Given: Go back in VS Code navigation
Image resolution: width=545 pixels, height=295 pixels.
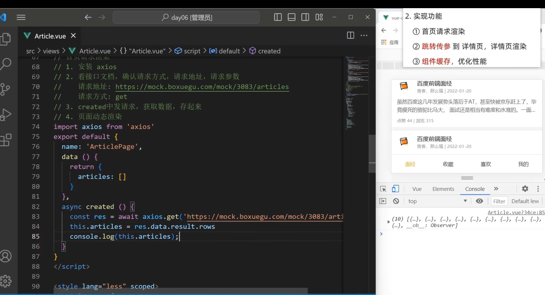Looking at the screenshot, I should coord(88,17).
